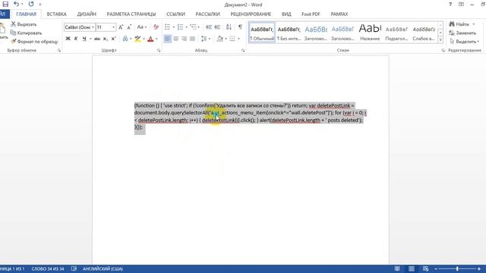Image resolution: width=486 pixels, height=273 pixels.
Task: Apply yellow text highlight color
Action: [138, 39]
